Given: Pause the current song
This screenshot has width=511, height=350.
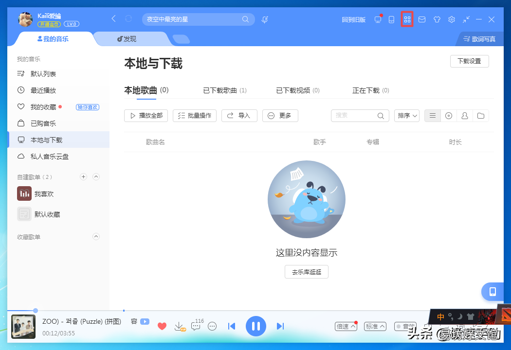Looking at the screenshot, I should tap(256, 326).
